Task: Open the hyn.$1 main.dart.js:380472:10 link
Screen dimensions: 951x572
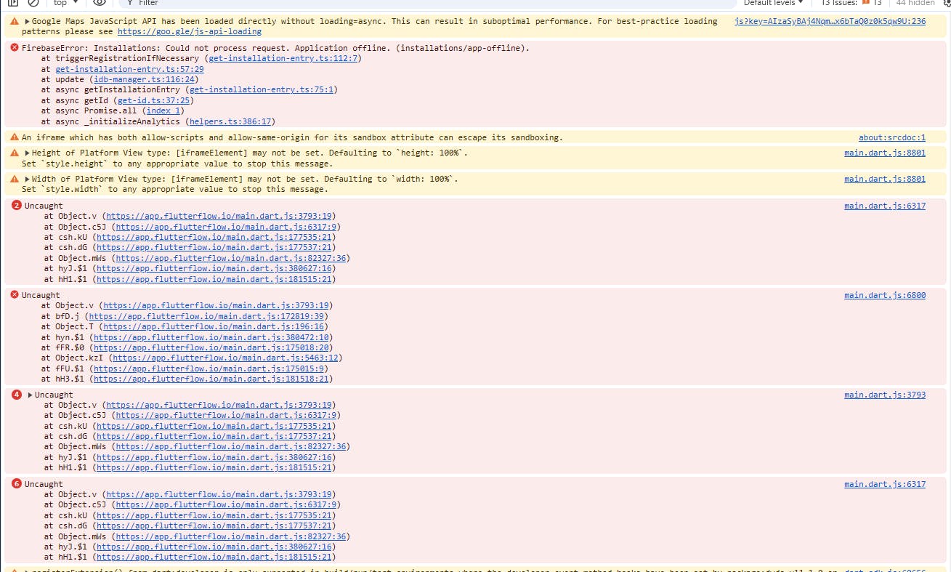Action: pos(212,337)
